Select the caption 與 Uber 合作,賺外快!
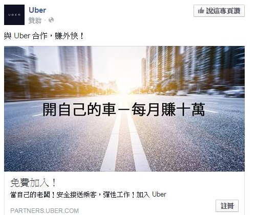Screen dimensions: 256x215 pos(44,36)
